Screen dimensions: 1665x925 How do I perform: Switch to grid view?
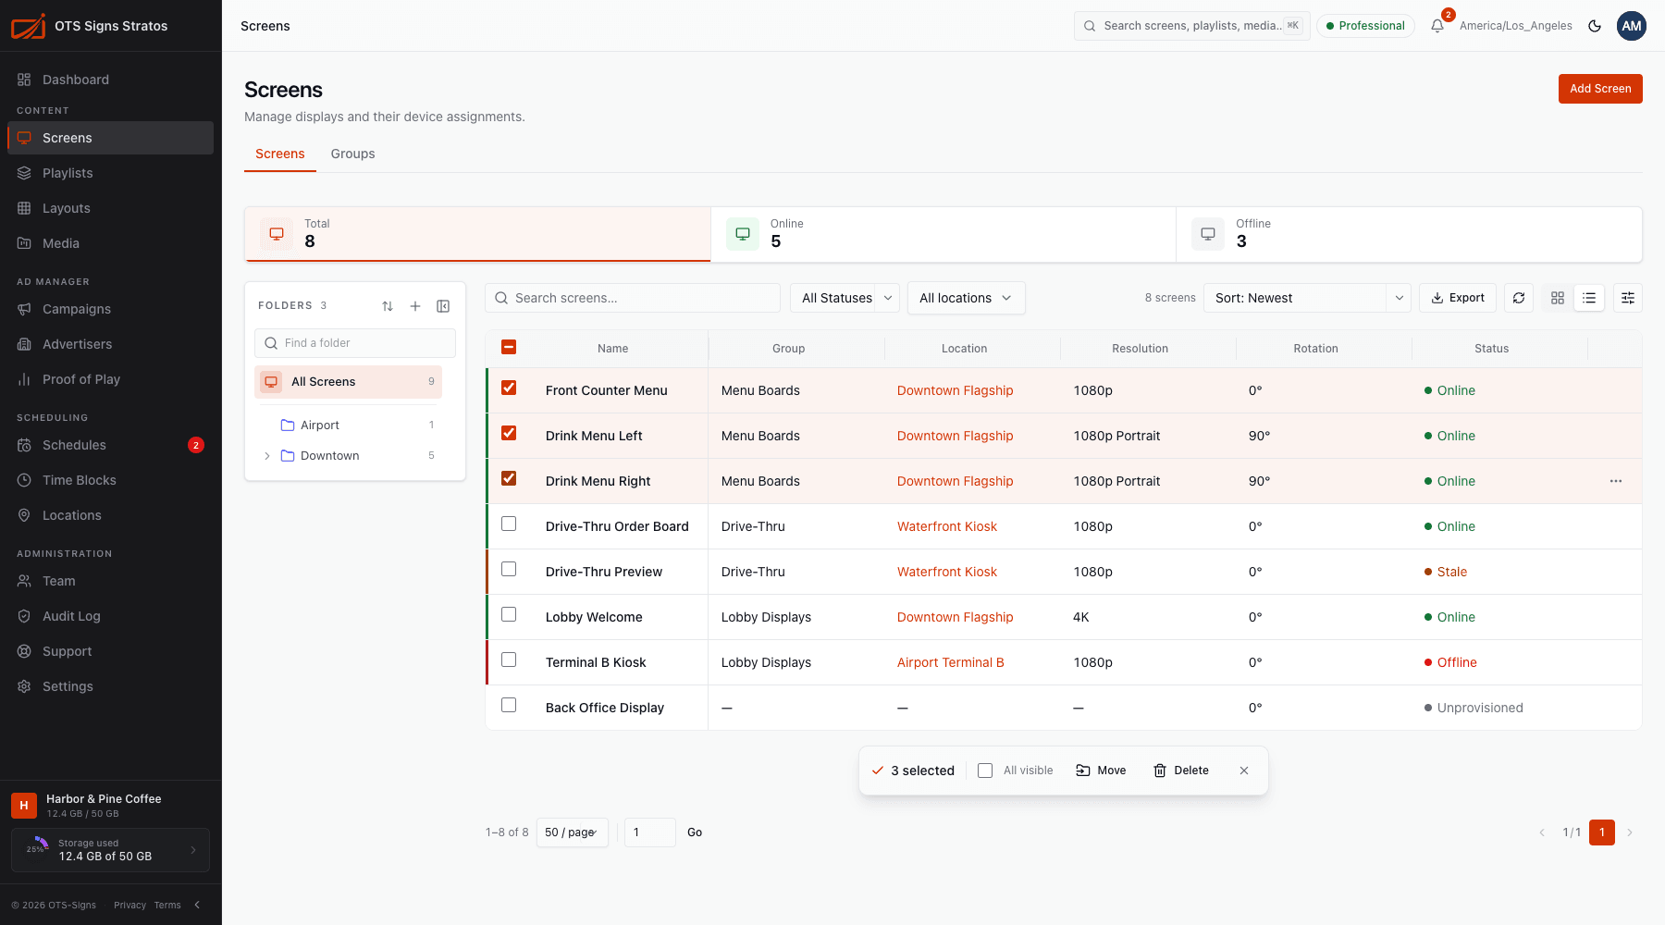(1558, 298)
